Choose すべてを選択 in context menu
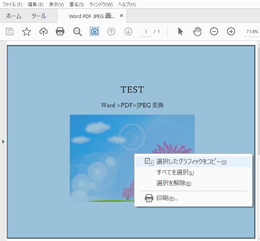This screenshot has height=241, width=260. tap(193, 173)
